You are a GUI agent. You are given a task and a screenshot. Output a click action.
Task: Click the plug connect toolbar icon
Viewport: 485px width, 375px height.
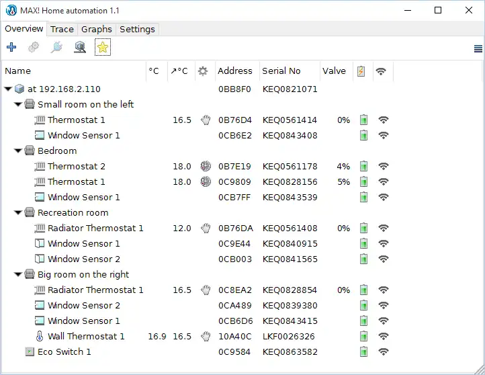56,47
